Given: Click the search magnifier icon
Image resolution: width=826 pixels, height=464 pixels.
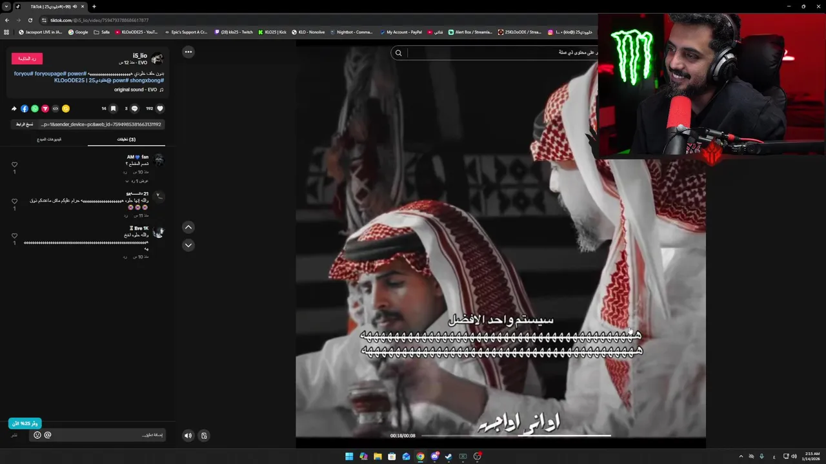Looking at the screenshot, I should [398, 53].
